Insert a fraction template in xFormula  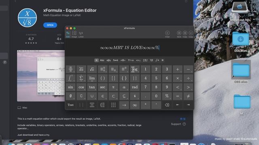70,69
